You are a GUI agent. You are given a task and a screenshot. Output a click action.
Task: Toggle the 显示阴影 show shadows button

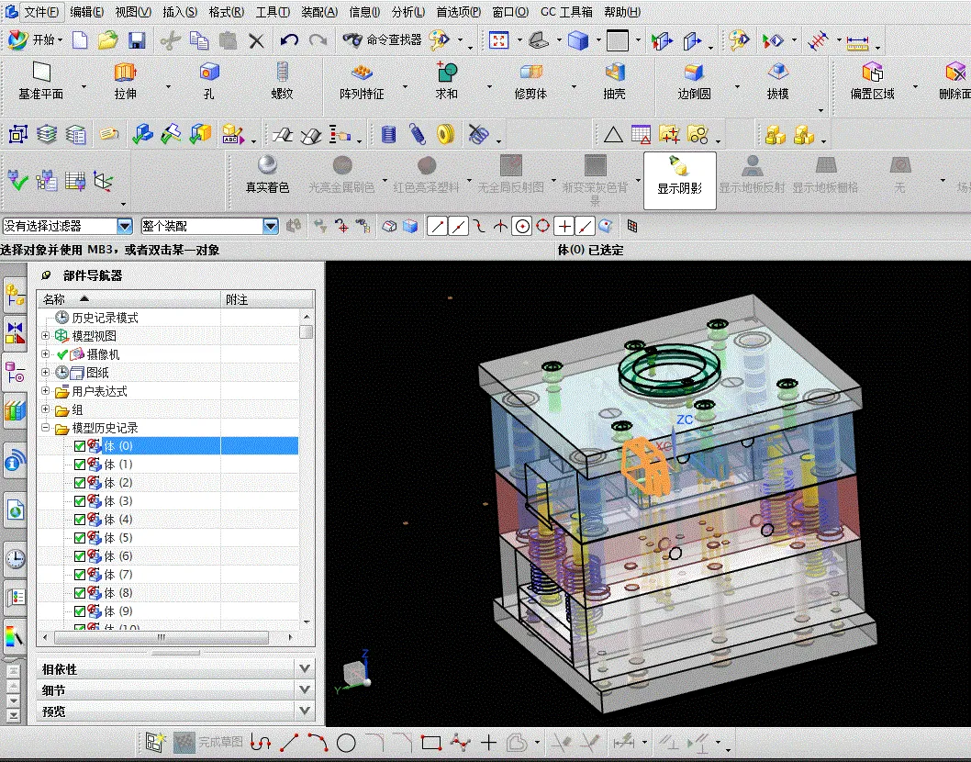click(x=679, y=180)
